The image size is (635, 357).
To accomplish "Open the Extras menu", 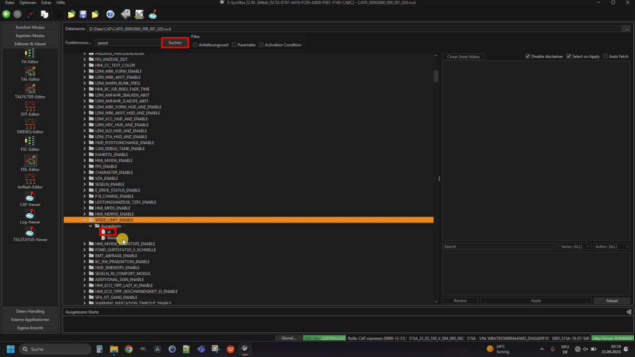I will tap(46, 2).
